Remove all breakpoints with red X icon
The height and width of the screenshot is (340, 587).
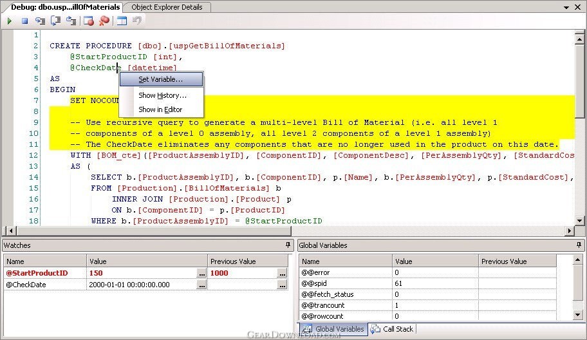pos(104,21)
